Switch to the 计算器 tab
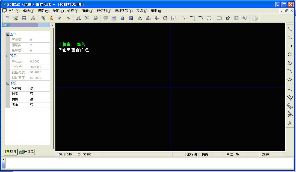Viewport: 296px width, 172px height. [x=26, y=152]
